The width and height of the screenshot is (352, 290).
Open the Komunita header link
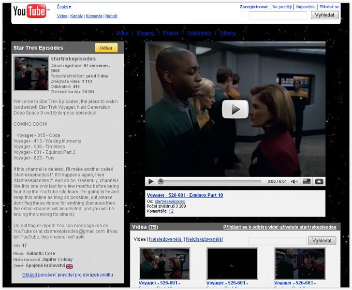click(x=94, y=16)
